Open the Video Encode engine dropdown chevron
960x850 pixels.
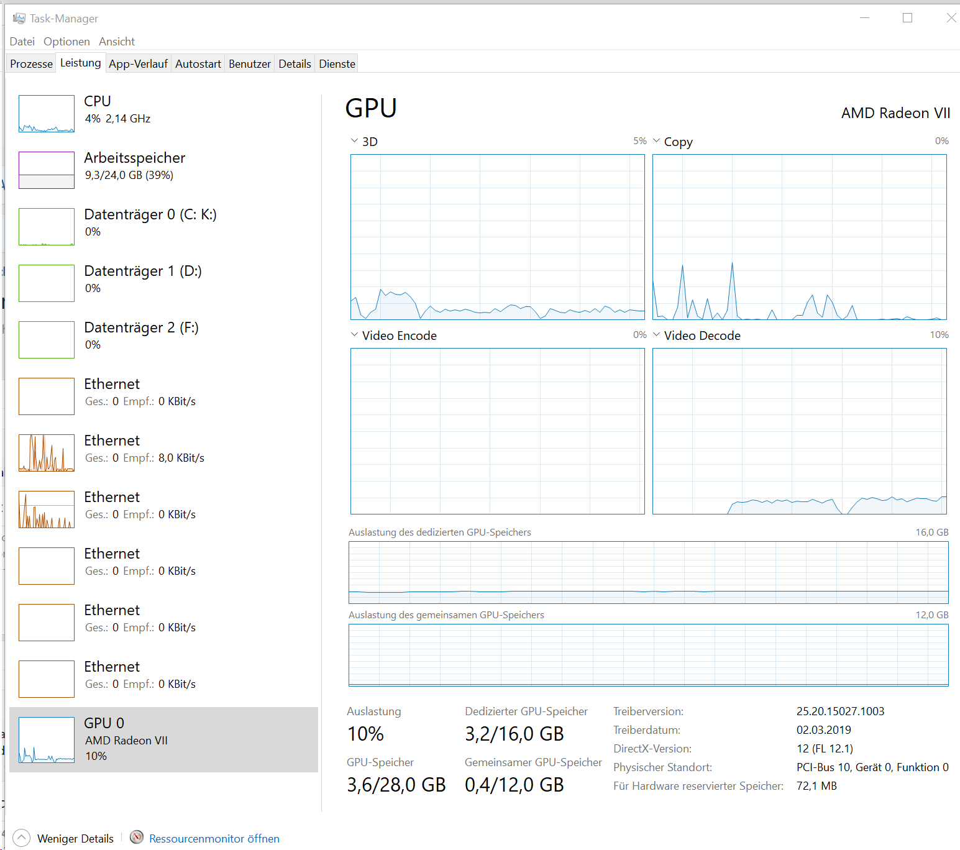coord(354,335)
